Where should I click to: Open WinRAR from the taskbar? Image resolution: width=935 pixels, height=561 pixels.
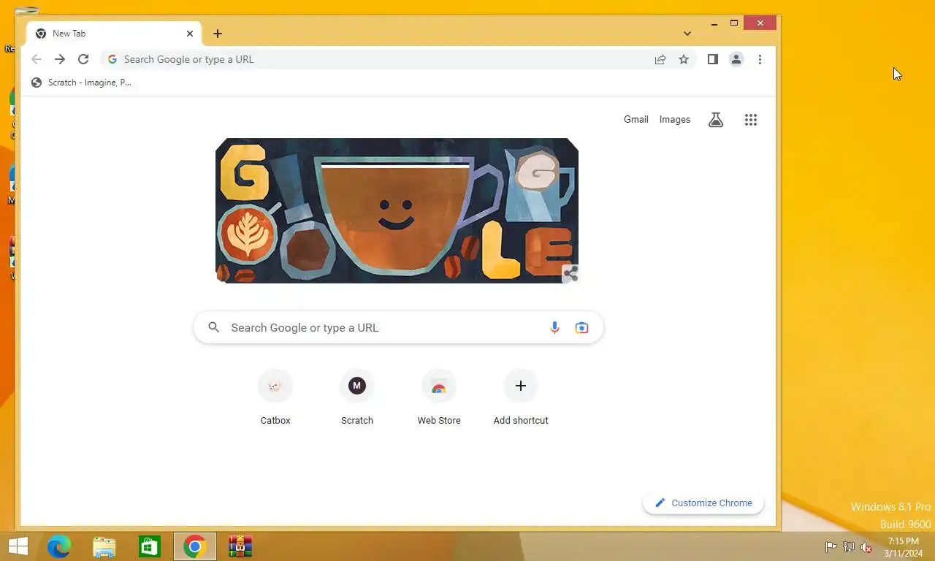[240, 546]
